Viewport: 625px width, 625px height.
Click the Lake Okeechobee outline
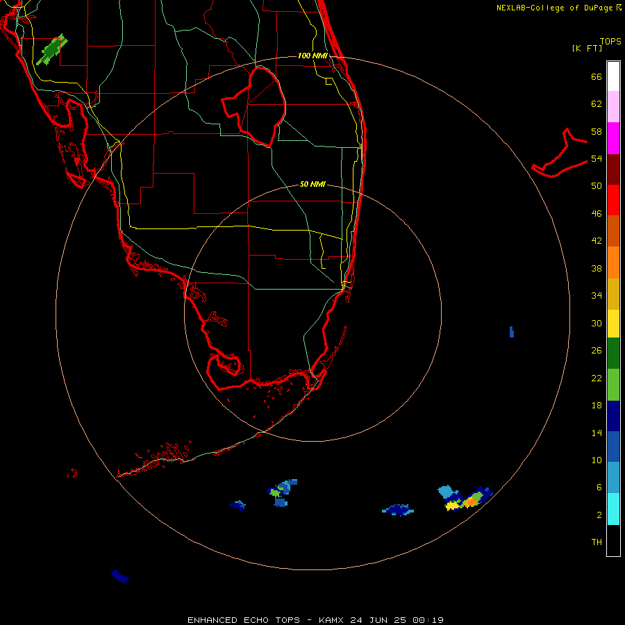pos(254,107)
